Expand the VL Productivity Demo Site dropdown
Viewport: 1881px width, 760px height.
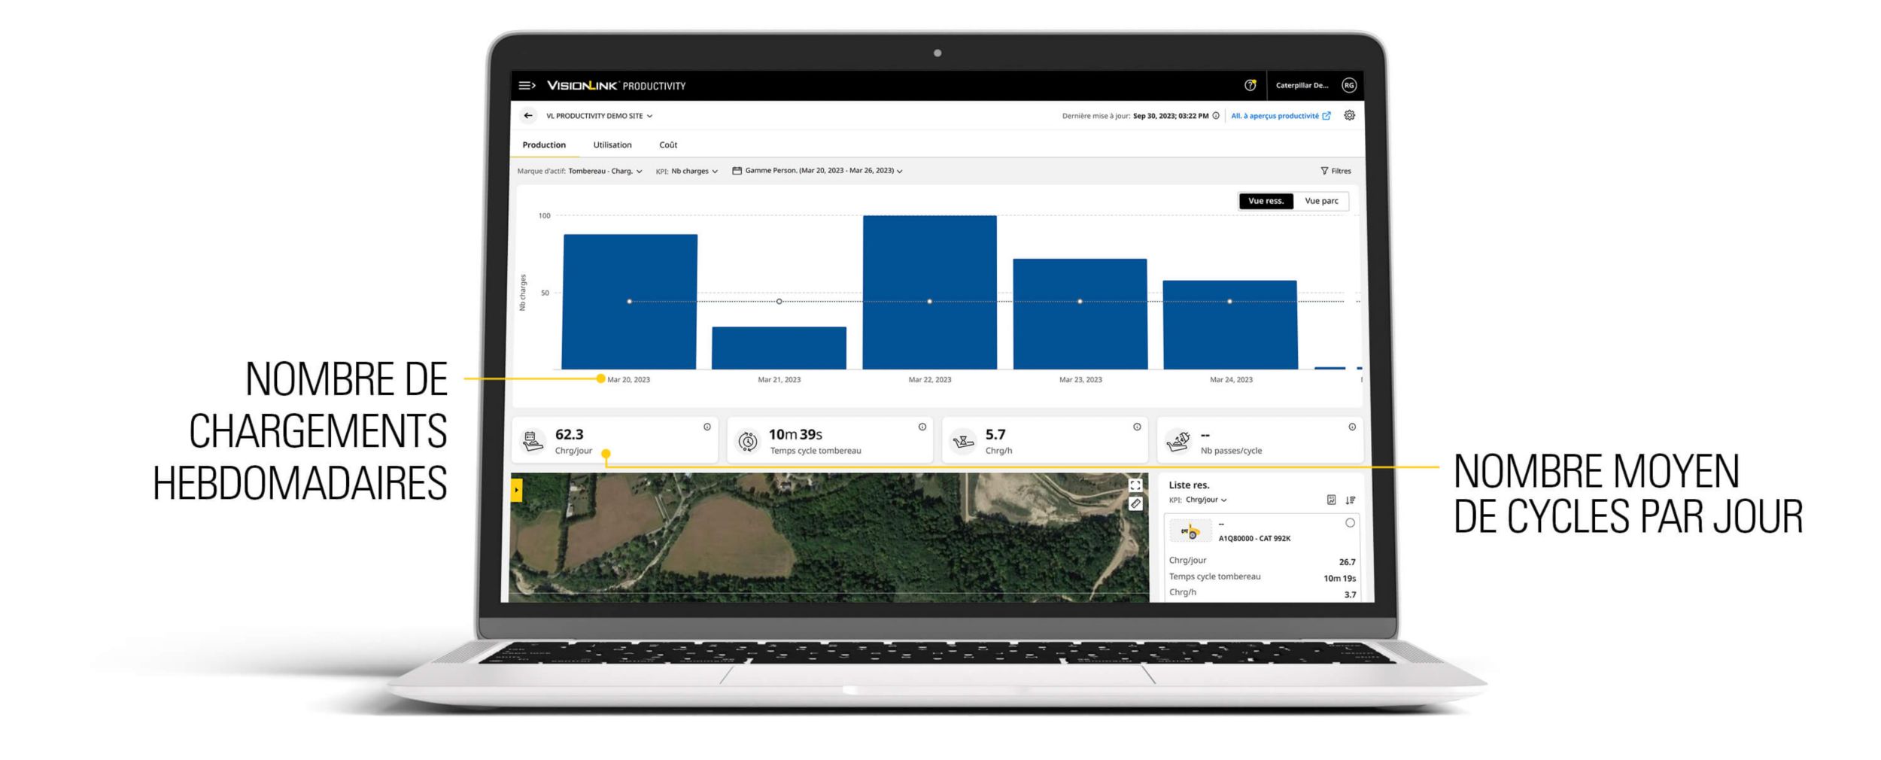[x=599, y=116]
